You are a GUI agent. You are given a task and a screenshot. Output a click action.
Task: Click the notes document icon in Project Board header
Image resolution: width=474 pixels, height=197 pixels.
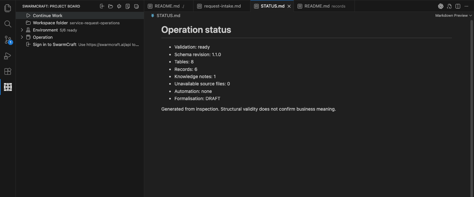(128, 6)
